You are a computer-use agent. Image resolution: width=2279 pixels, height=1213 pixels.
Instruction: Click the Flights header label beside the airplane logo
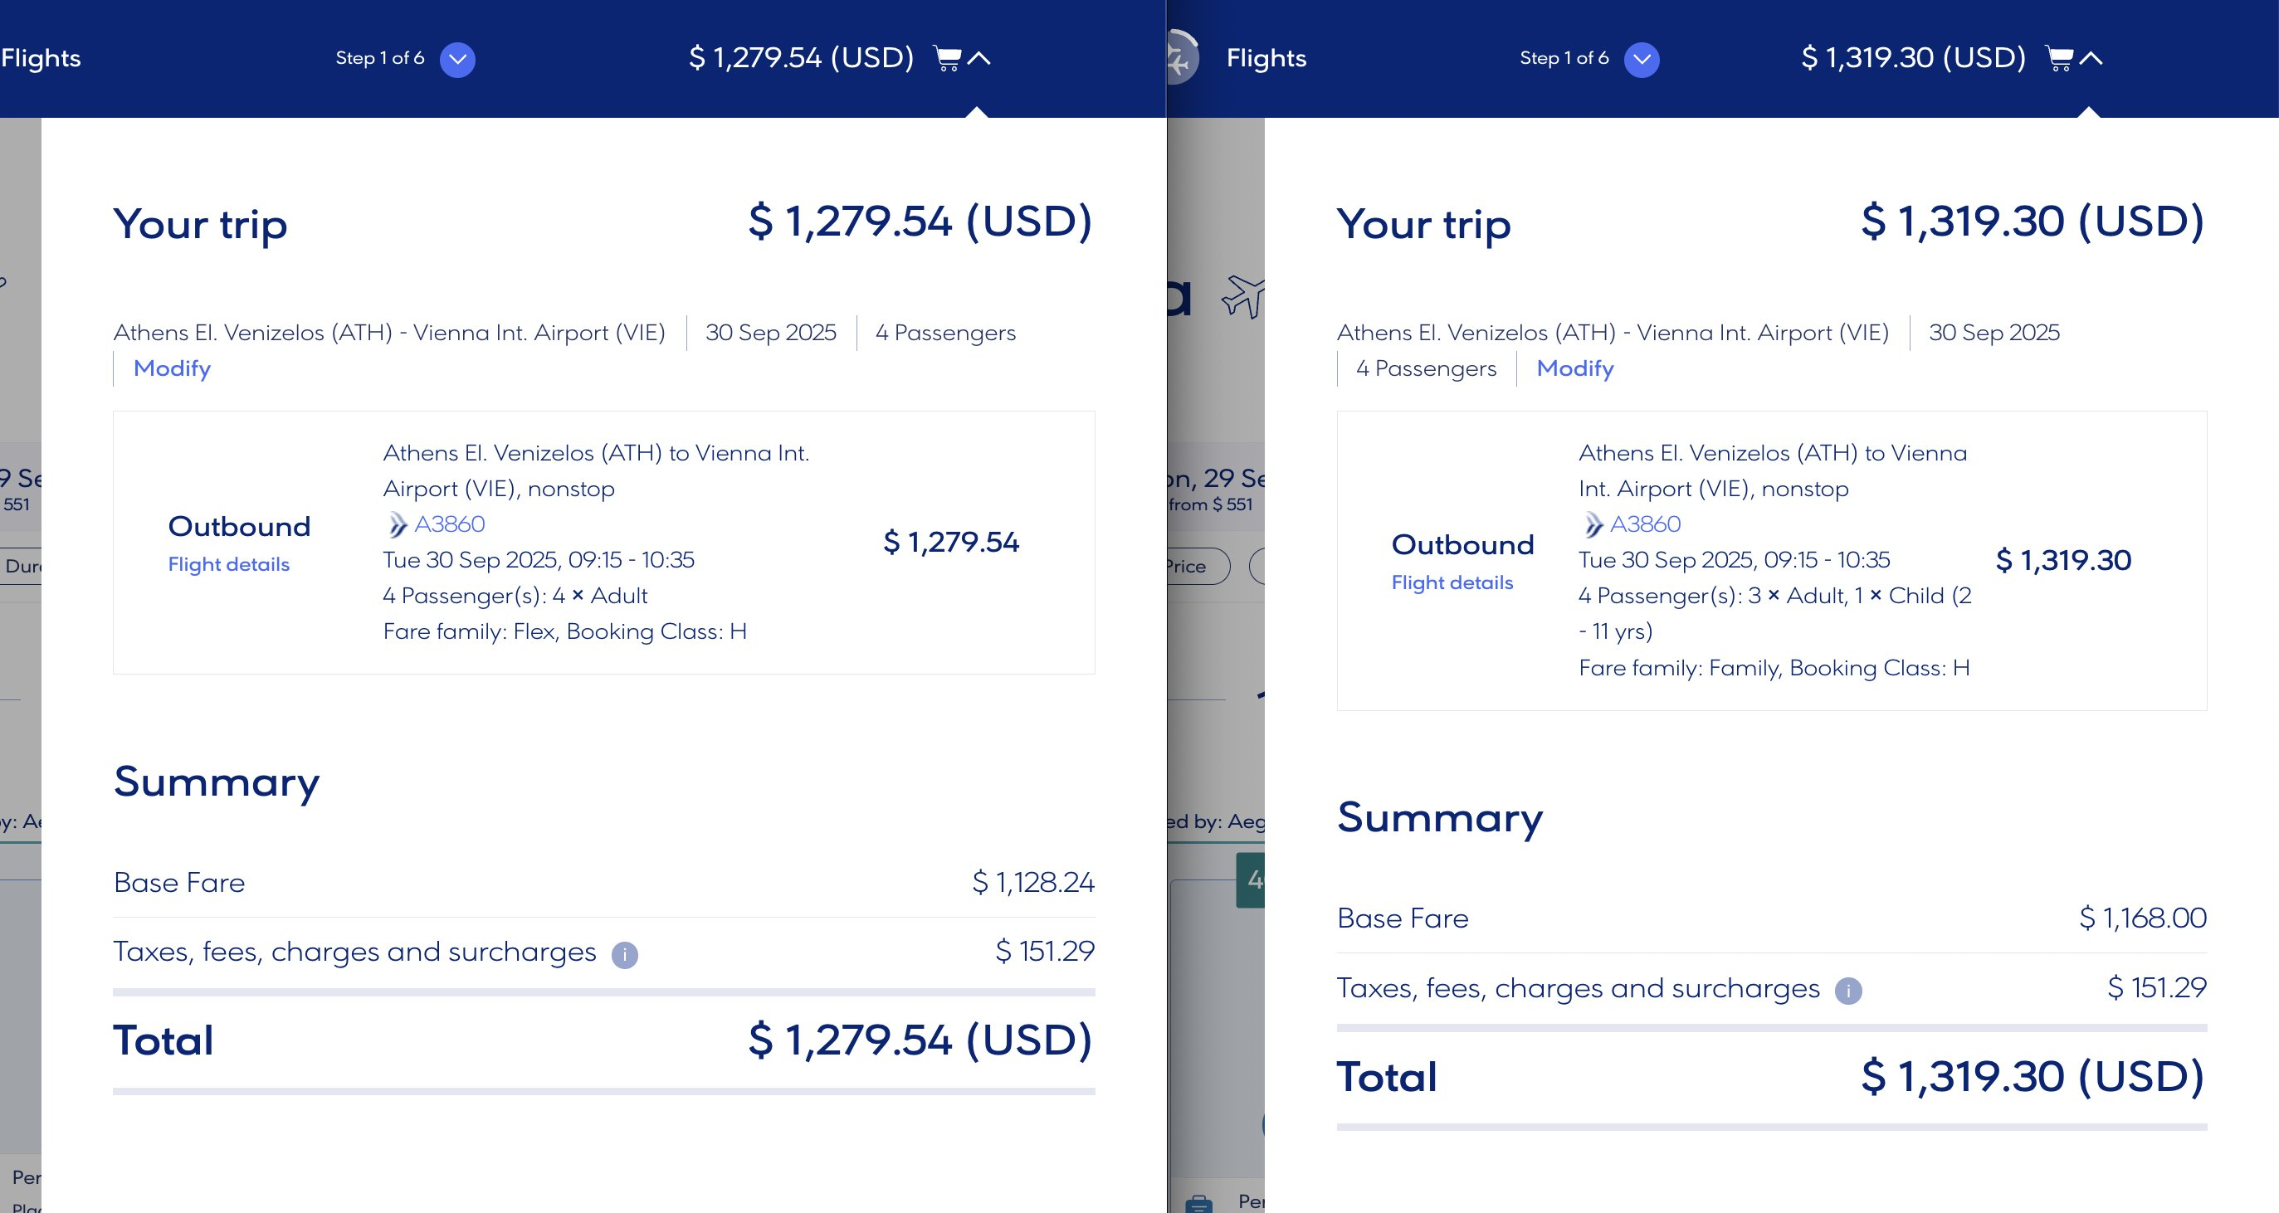(x=1266, y=58)
